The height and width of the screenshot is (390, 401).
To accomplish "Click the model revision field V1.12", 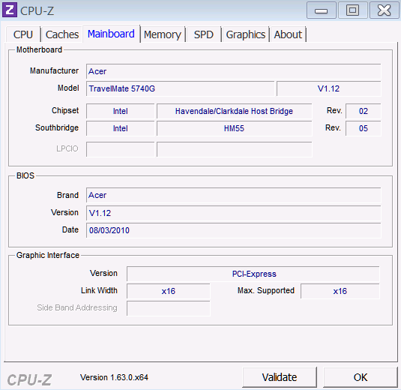I will pyautogui.click(x=328, y=88).
